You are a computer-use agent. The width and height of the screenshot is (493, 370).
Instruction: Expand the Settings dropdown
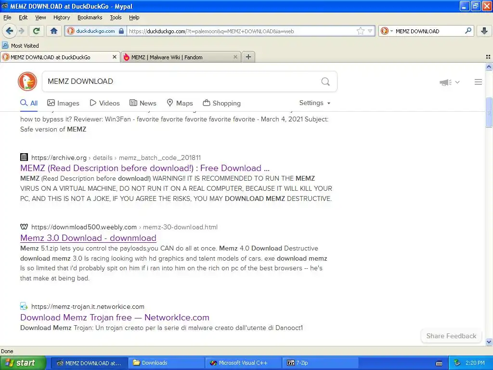pos(315,103)
